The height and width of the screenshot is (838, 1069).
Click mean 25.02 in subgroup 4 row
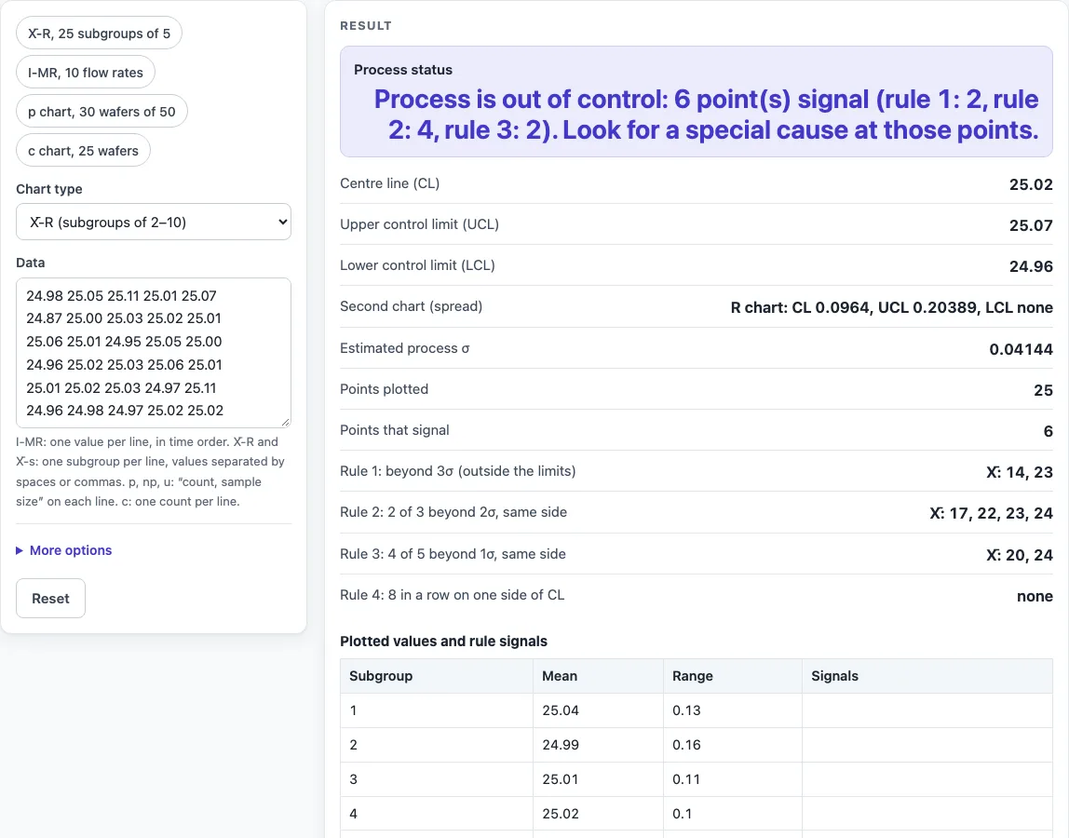click(x=561, y=814)
